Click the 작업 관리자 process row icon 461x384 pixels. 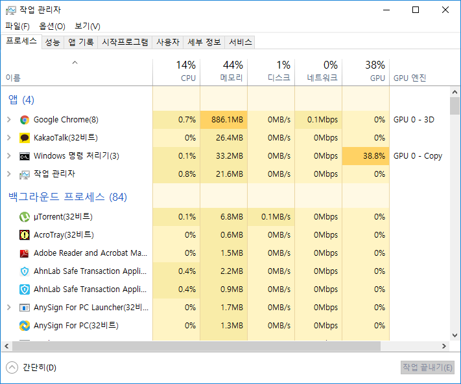(25, 174)
